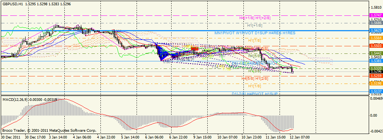
Task: Click the 10 Jan 23:00 time label
Action: 252,137
